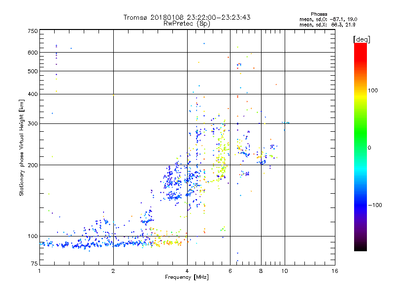
Task: Click the colorbar gradient strip
Action: pyautogui.click(x=361, y=147)
